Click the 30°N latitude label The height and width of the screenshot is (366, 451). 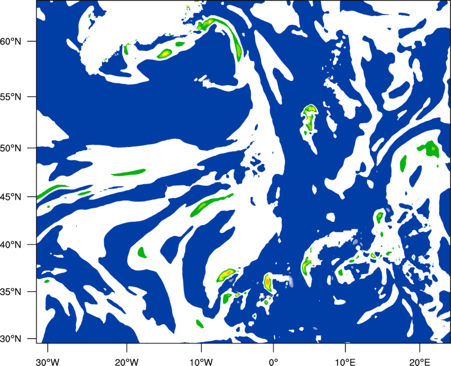click(11, 339)
